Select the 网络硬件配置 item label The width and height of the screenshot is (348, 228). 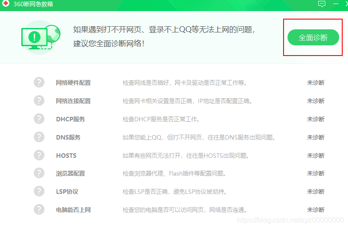[x=73, y=83]
